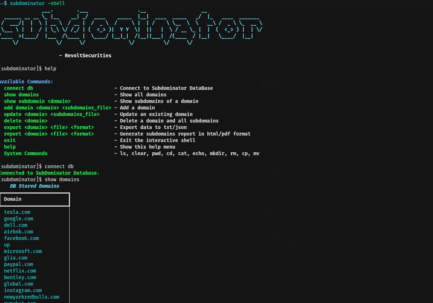Click description 'Show all domains'
The image size is (433, 303).
143,95
